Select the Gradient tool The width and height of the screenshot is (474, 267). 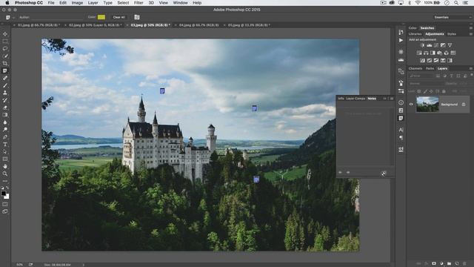(x=5, y=115)
